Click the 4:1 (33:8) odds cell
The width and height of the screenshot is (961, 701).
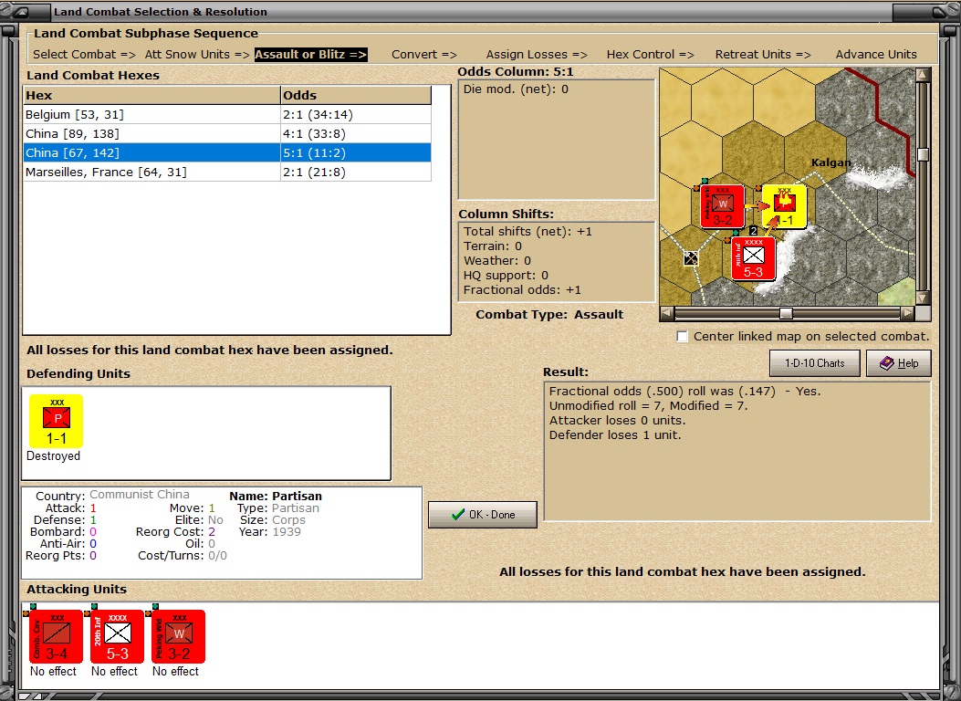click(x=356, y=133)
